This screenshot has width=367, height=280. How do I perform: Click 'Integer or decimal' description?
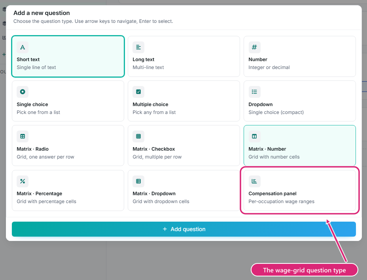click(x=269, y=67)
